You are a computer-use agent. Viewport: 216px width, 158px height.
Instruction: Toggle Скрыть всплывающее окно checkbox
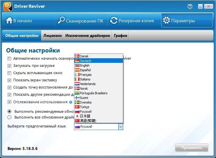tap(9, 73)
